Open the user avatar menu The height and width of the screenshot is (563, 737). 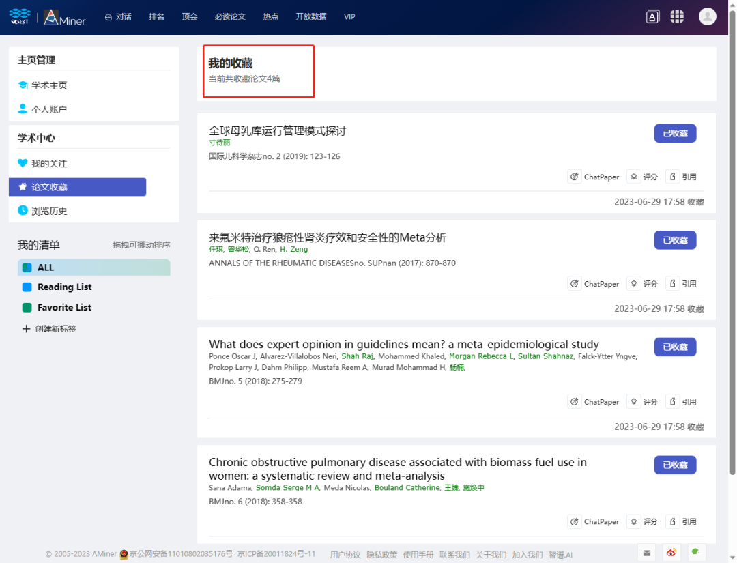pos(708,16)
